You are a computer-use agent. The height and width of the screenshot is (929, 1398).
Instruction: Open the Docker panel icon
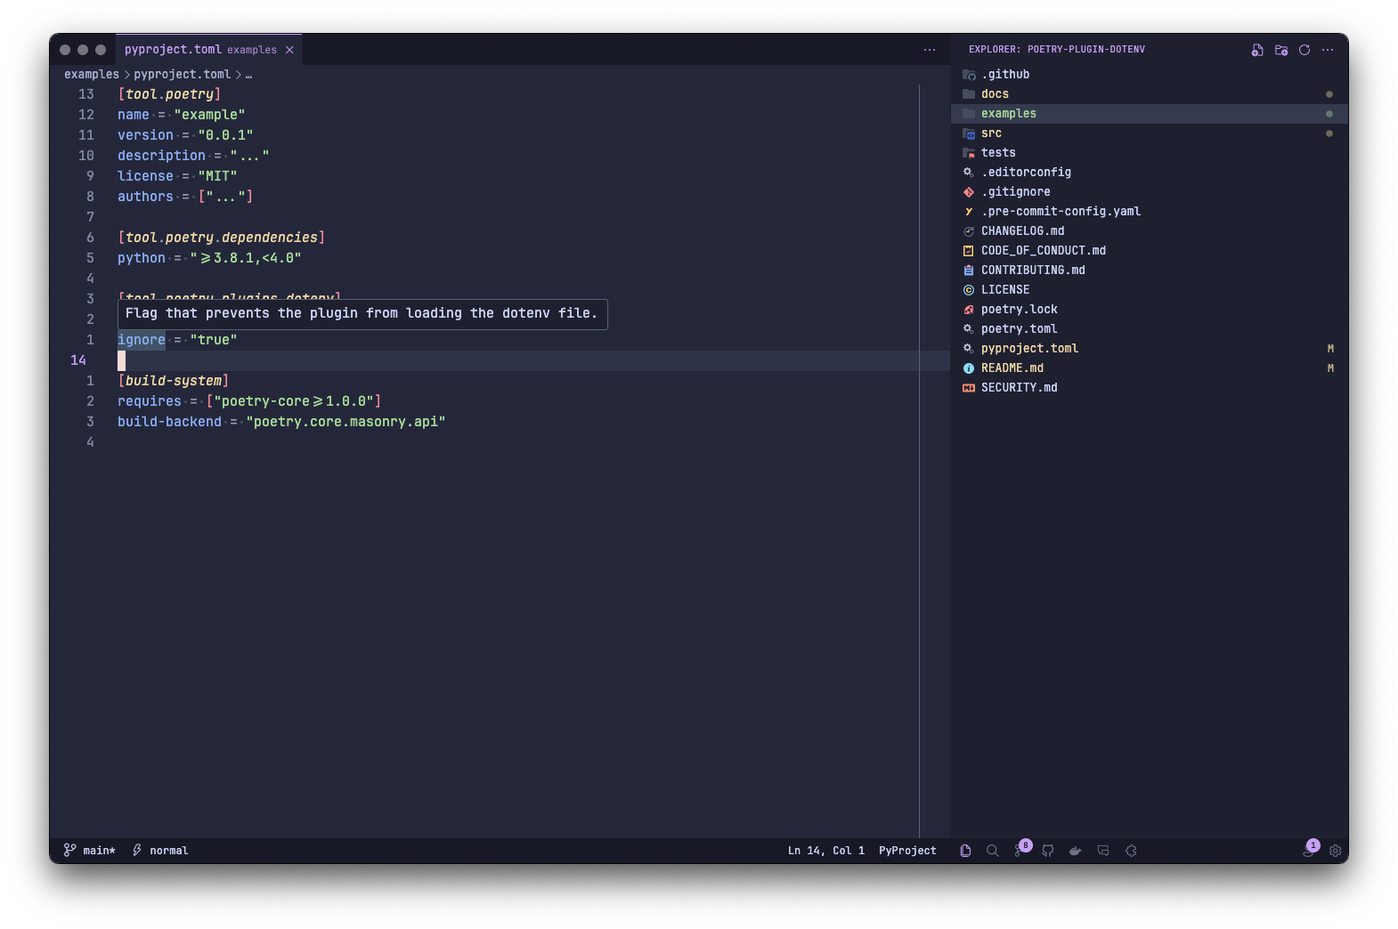(1076, 851)
